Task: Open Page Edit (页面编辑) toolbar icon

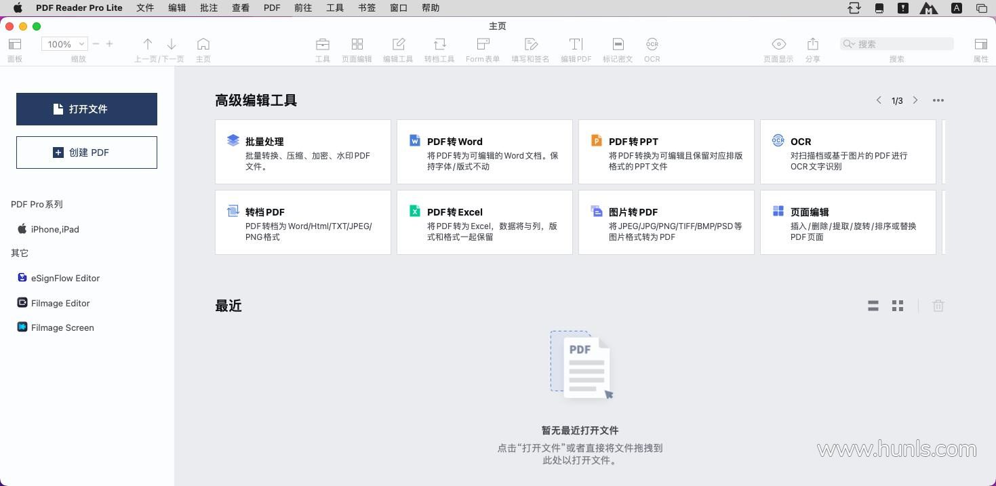Action: click(x=357, y=44)
